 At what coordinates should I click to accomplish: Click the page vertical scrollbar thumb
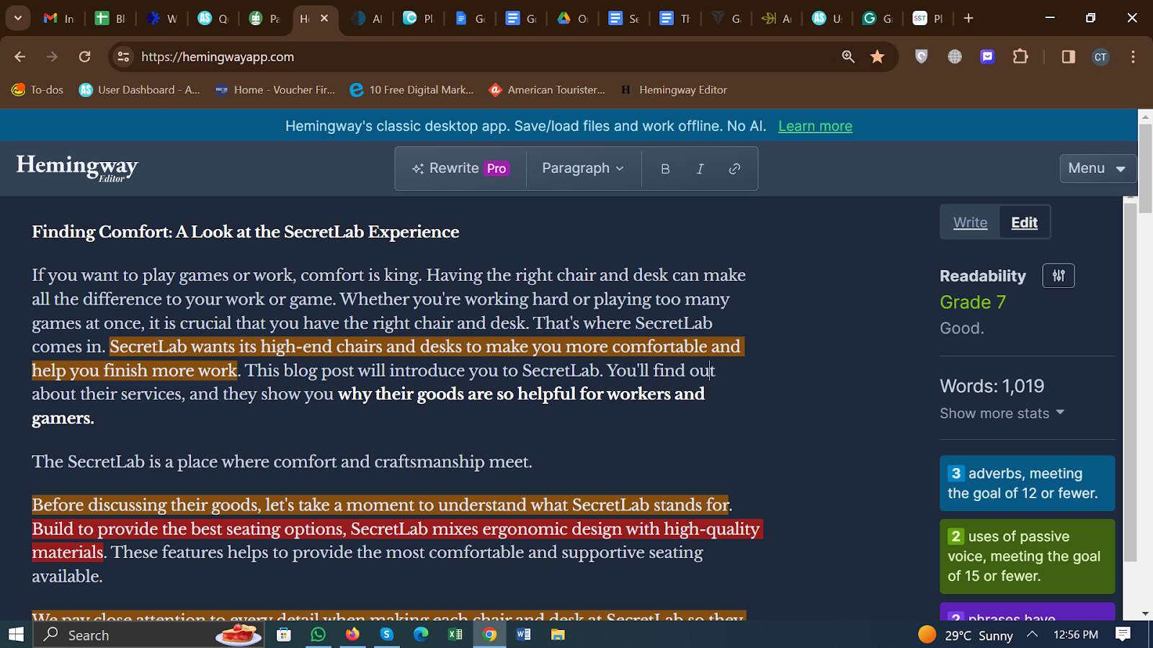tap(1146, 168)
